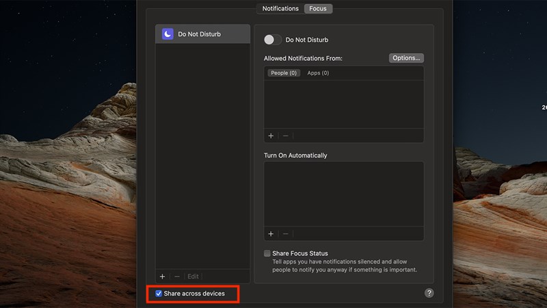Click Edit below the focus list
Screen dimensions: 547x308
pos(194,277)
